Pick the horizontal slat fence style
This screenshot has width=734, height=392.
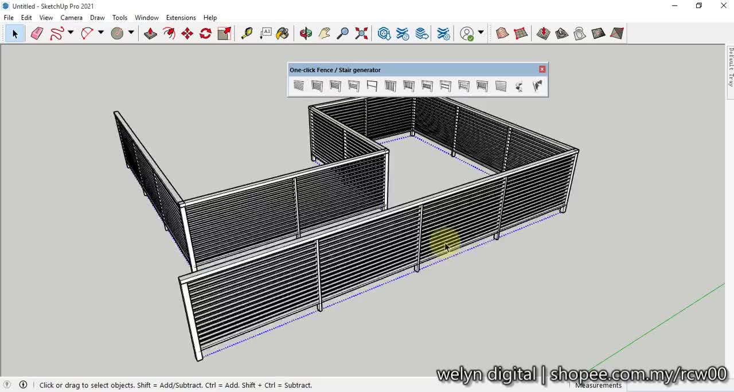(299, 85)
